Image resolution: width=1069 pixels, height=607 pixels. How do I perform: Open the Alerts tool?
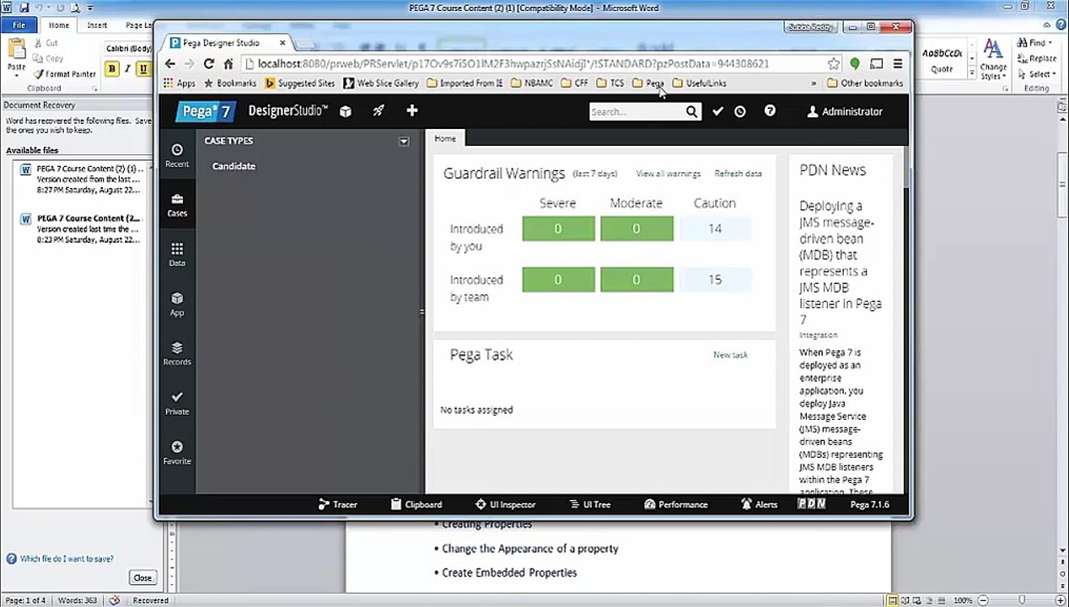coord(759,504)
